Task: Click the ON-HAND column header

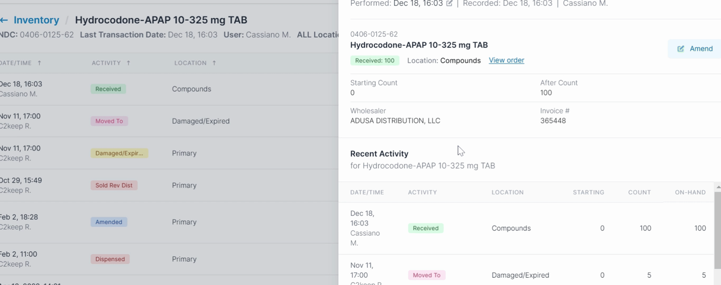Action: (x=690, y=192)
